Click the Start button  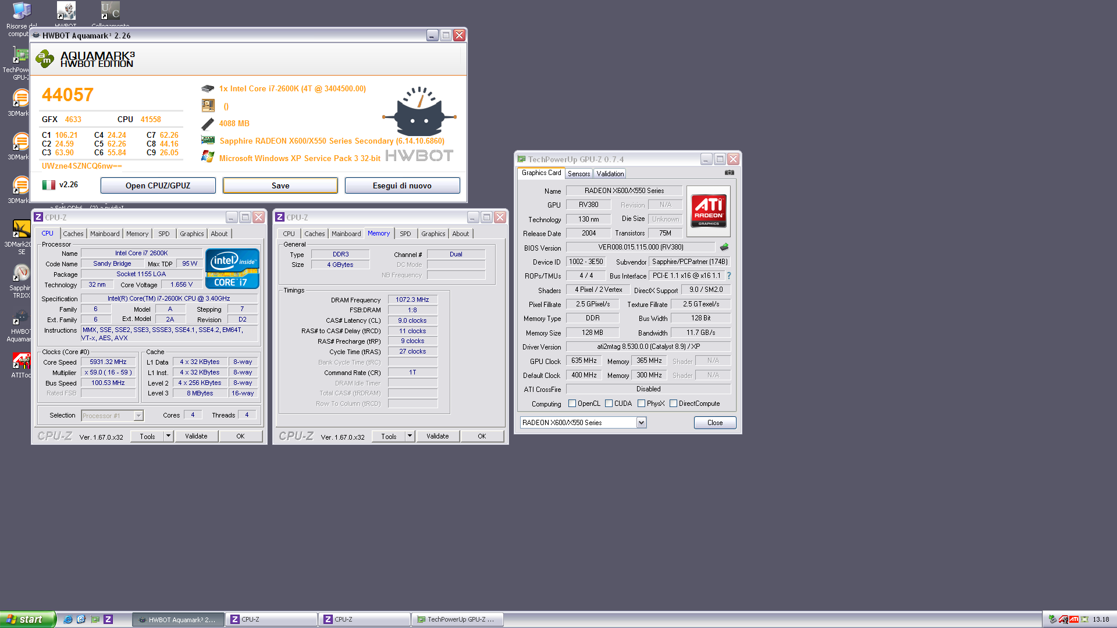click(27, 620)
